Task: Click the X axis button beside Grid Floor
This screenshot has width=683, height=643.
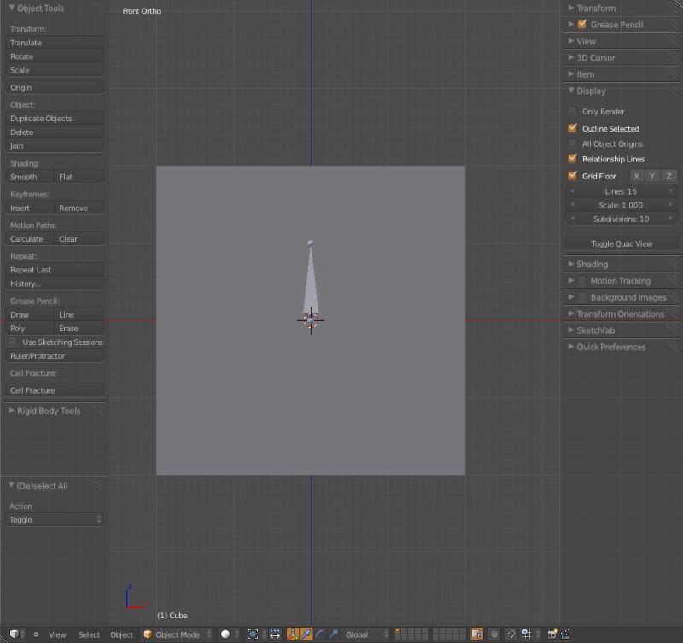Action: 636,175
